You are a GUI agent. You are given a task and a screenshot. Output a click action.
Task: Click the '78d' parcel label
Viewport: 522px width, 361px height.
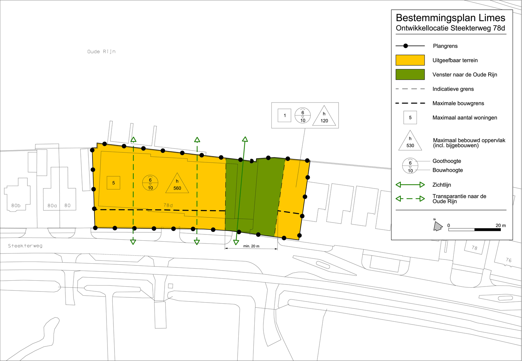click(x=168, y=205)
